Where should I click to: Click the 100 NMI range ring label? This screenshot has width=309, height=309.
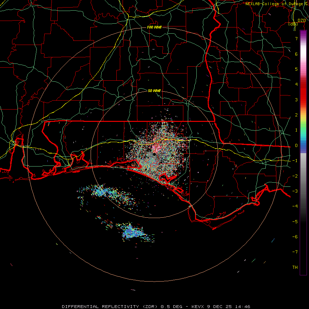point(154,27)
